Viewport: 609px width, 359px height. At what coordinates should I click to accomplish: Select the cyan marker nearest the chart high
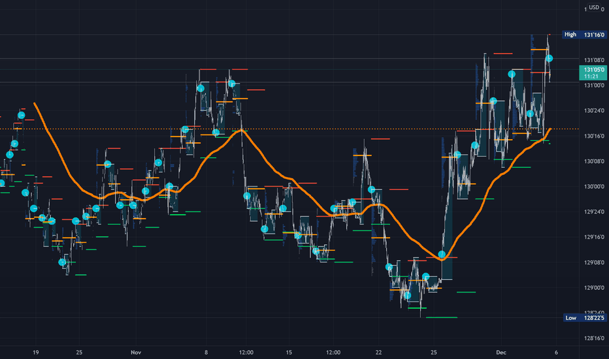[x=549, y=59]
